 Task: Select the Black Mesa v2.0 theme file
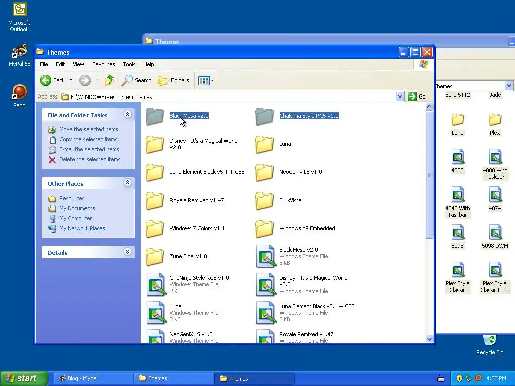(266, 256)
